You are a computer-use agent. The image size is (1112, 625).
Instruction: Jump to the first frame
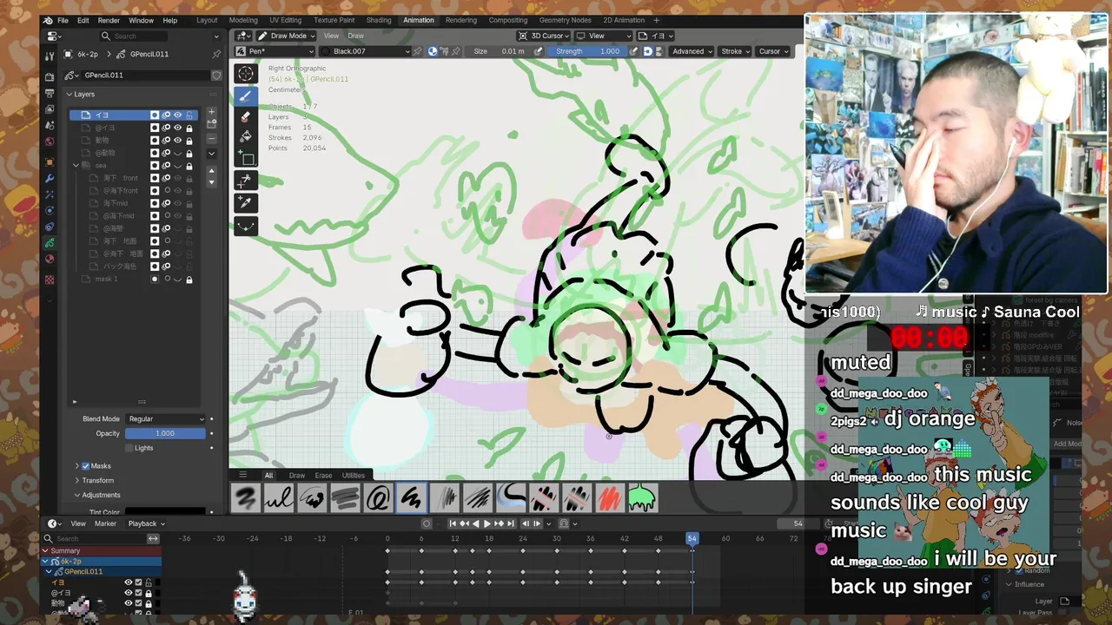point(453,523)
